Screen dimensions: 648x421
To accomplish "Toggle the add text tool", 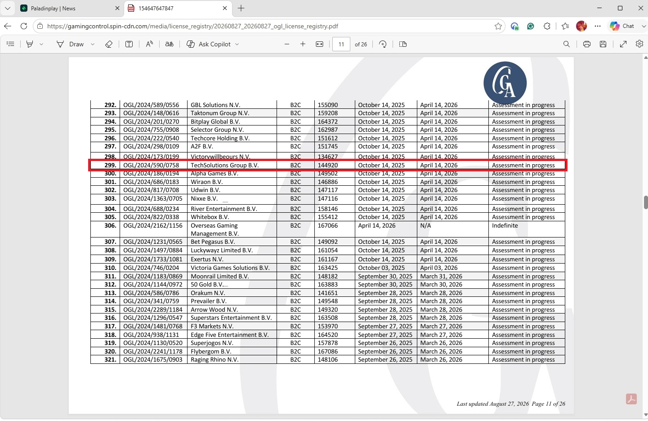I will pos(129,44).
